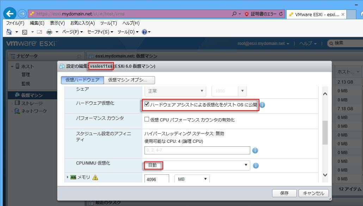
Task: Switch to 仮想マシン オプション tab
Action: (x=129, y=80)
